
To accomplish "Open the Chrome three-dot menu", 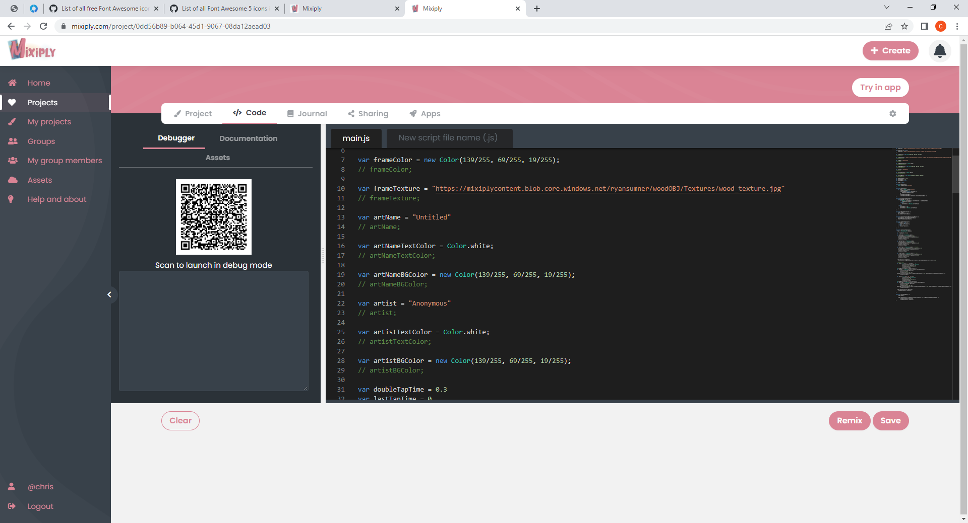I will (957, 26).
